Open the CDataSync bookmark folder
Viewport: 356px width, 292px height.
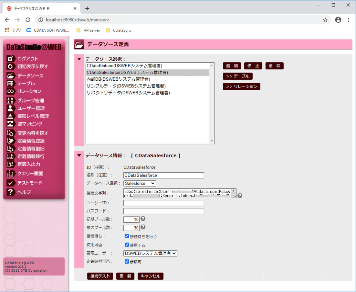[119, 30]
